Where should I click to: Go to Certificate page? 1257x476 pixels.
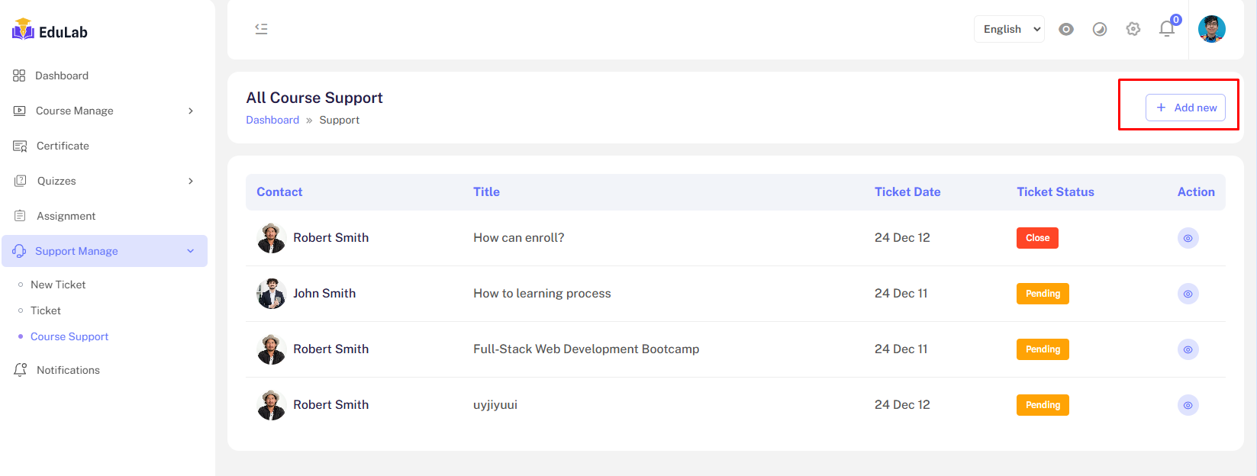[x=63, y=146]
